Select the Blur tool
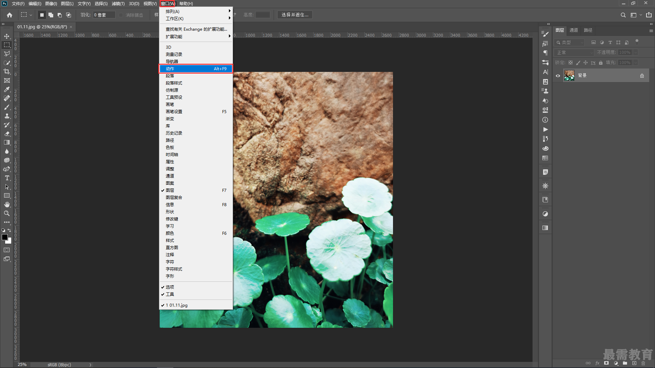 point(7,151)
